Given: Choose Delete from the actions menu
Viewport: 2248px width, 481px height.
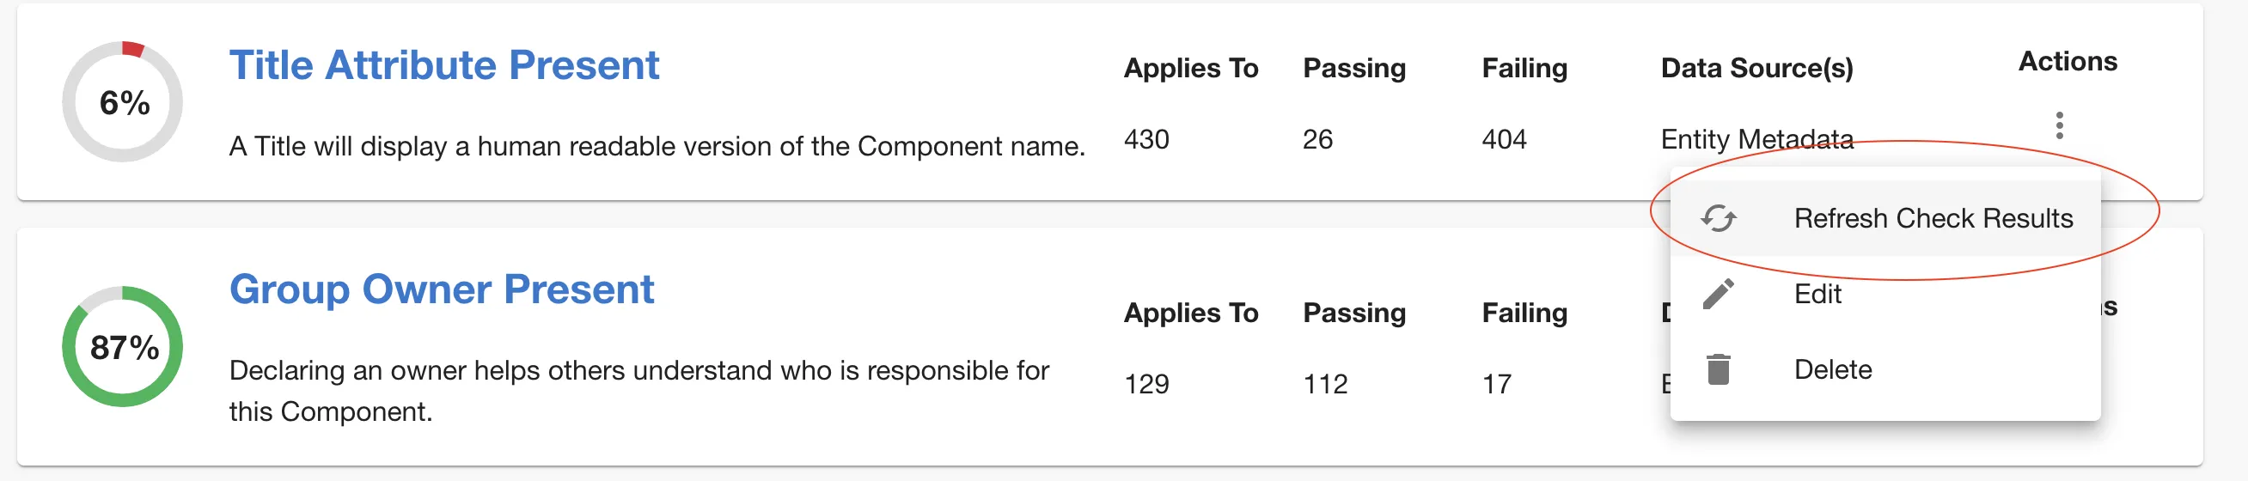Looking at the screenshot, I should (x=1833, y=369).
